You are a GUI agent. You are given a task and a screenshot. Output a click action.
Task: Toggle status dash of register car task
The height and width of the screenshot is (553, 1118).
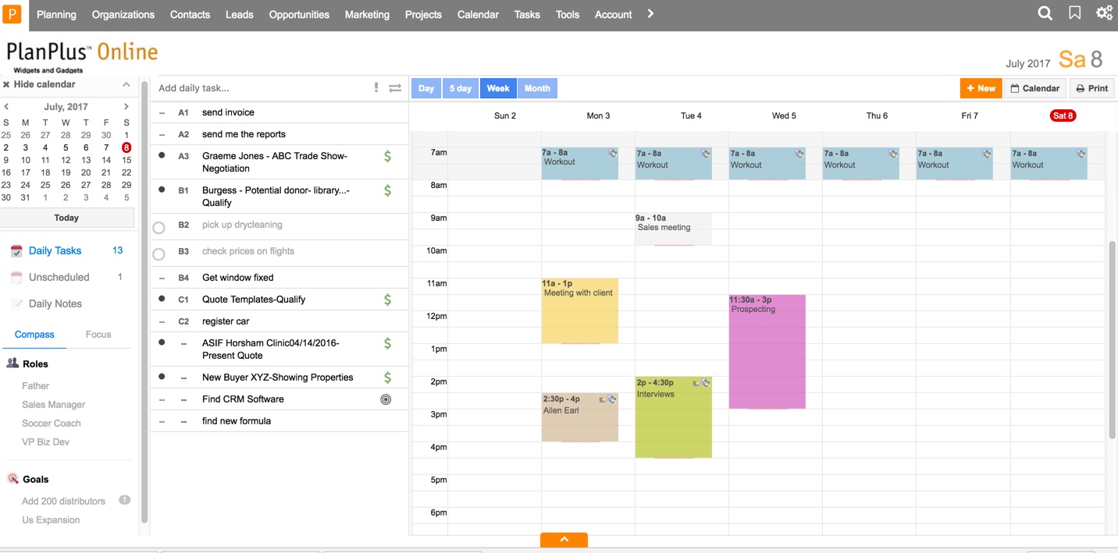pos(162,321)
